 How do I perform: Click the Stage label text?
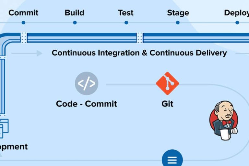[x=178, y=13]
